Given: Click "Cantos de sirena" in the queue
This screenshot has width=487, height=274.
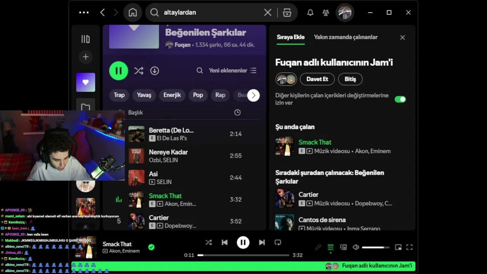Looking at the screenshot, I should click(322, 220).
